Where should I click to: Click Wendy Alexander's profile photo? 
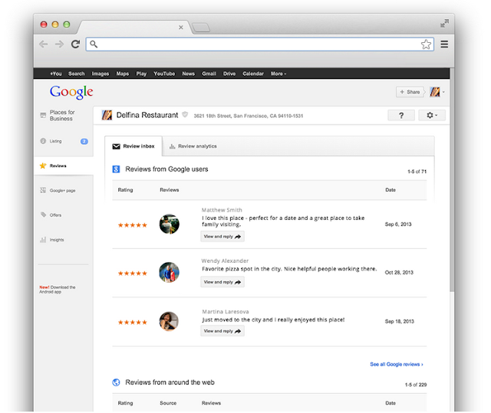point(169,272)
